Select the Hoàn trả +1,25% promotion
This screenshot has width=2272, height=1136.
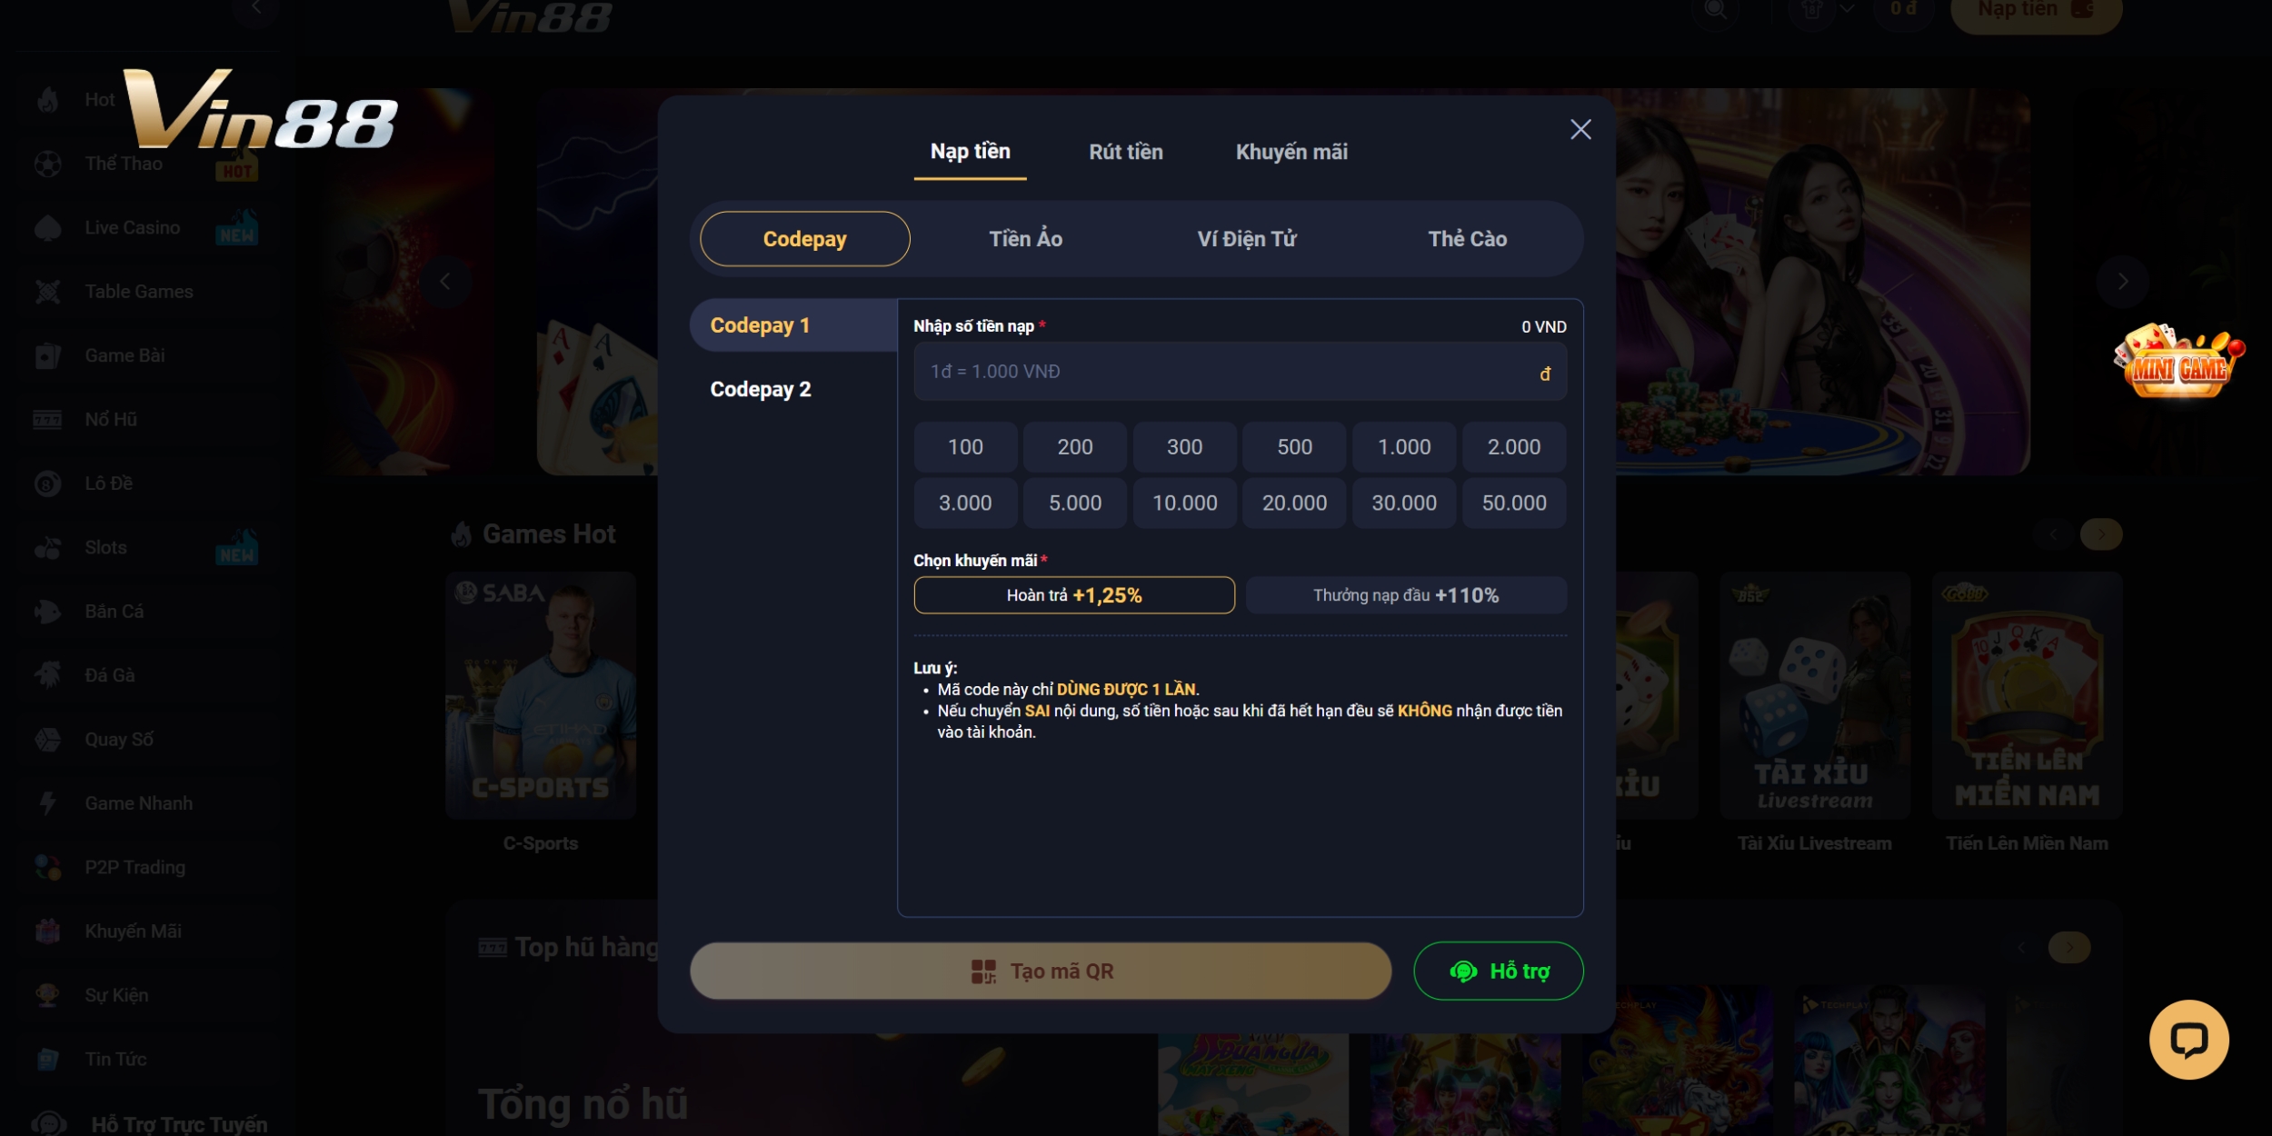1074,595
